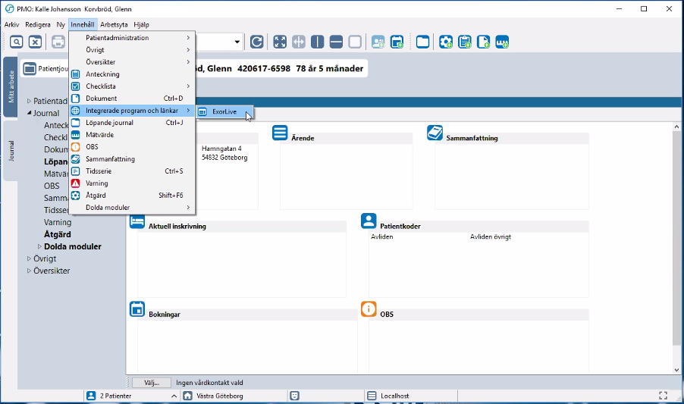This screenshot has height=404, width=684.
Task: Select ExorLive from the submenu
Action: pyautogui.click(x=224, y=112)
